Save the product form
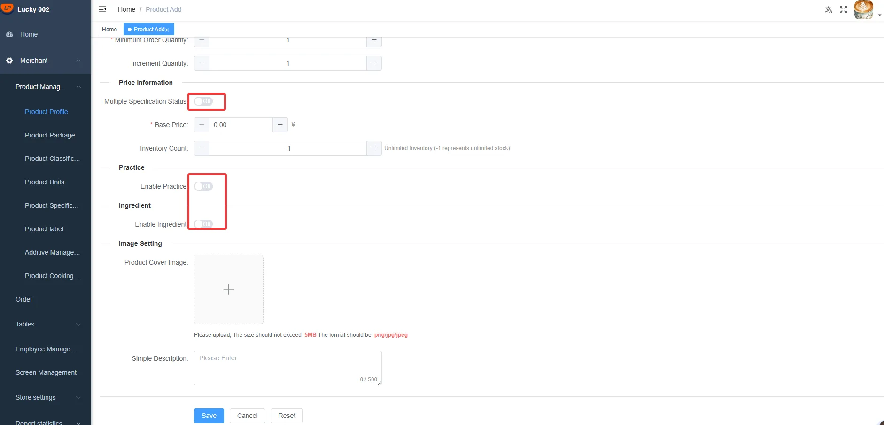 pyautogui.click(x=209, y=416)
